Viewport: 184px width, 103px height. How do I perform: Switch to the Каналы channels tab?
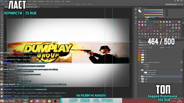coord(144,40)
